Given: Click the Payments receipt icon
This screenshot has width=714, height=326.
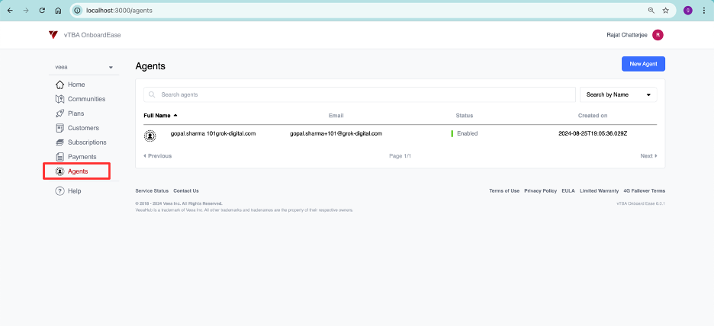Looking at the screenshot, I should click(59, 157).
